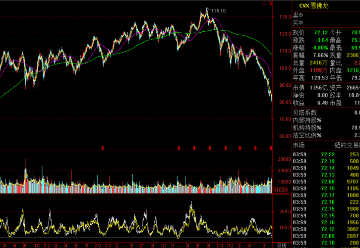Click the tick row priced 72.22
This screenshot has width=360, height=248.
pyautogui.click(x=326, y=155)
